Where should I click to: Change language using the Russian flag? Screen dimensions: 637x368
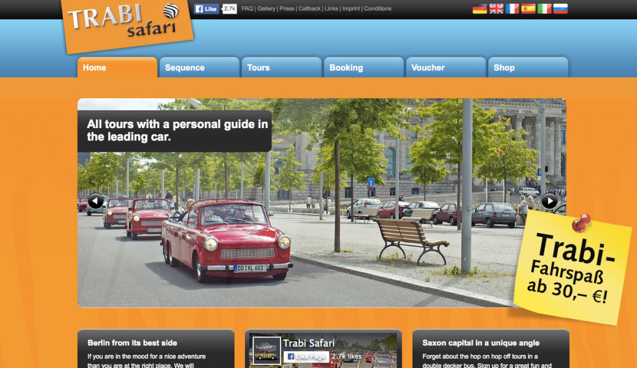[560, 9]
